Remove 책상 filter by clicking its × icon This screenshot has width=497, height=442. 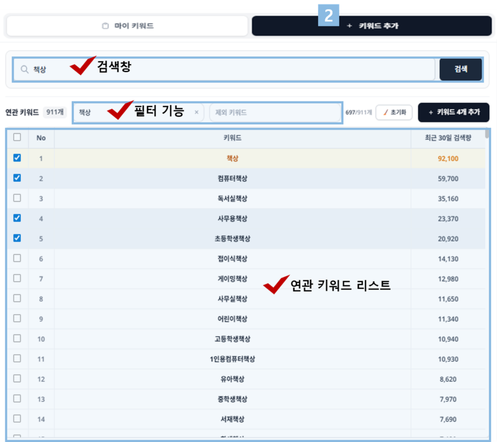pos(196,112)
